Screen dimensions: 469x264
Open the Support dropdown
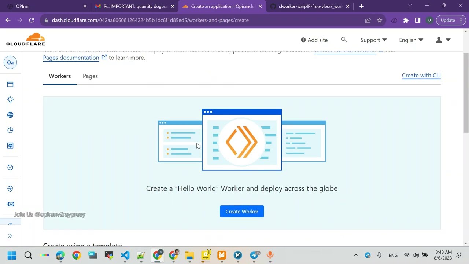click(x=373, y=40)
